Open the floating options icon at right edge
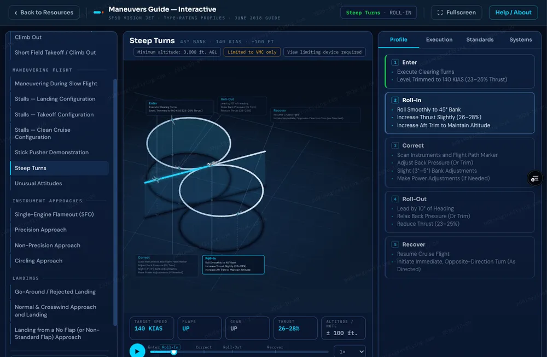The width and height of the screenshot is (547, 357). coord(535,179)
